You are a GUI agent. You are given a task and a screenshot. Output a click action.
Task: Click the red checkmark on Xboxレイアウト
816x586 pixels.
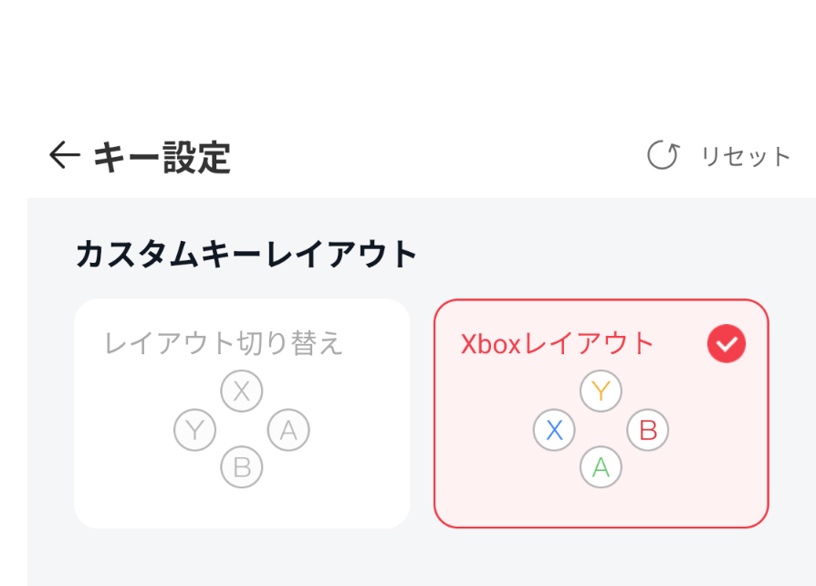[727, 344]
